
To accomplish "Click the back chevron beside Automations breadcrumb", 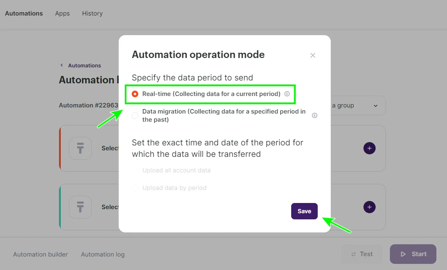I will click(62, 65).
